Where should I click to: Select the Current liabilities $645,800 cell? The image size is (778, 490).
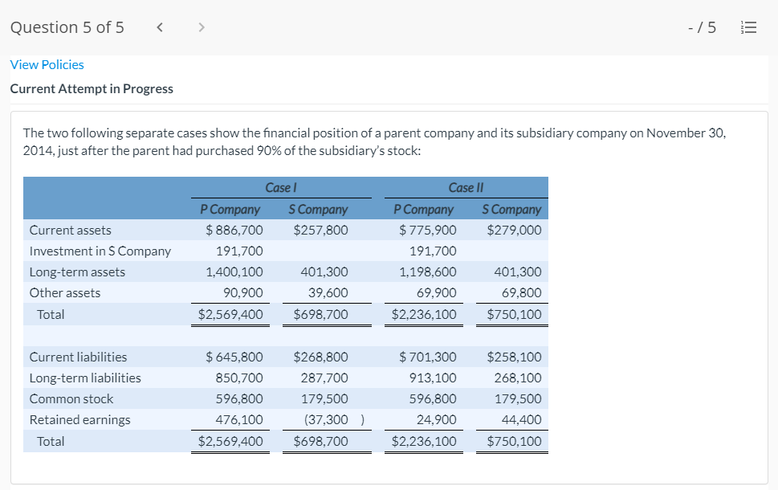[234, 357]
